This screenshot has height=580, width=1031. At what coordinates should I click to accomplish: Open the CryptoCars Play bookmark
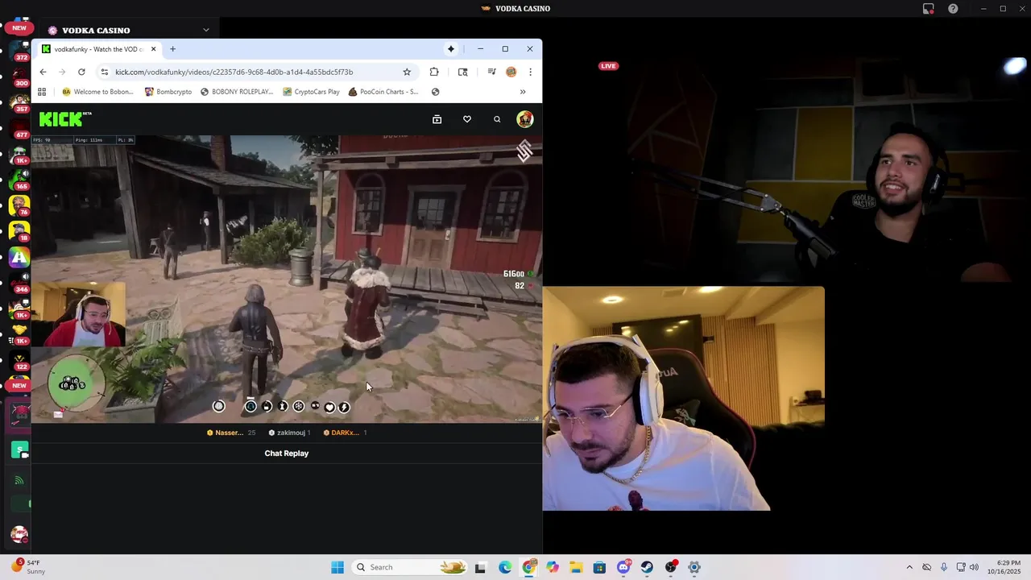coord(311,92)
